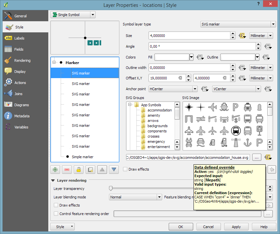The image size is (280, 234).
Task: Go to the Diagrams tab
Action: point(22,105)
